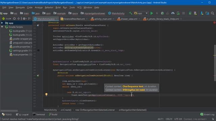Click the mynavigationdrawer breadcrumb folder
216x121 pixels.
93,13
